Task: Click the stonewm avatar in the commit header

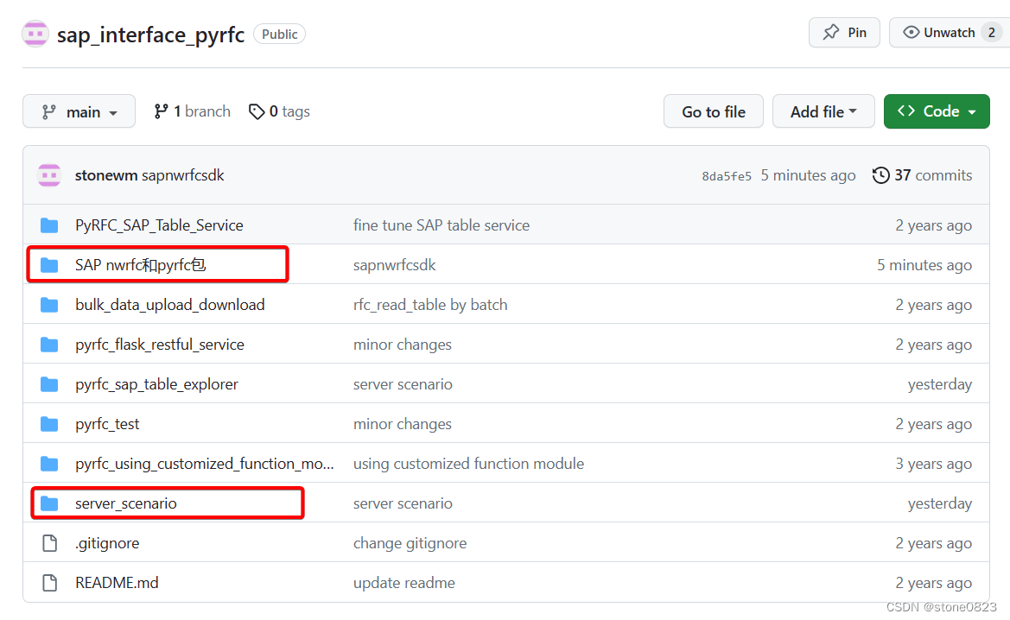Action: coord(49,175)
